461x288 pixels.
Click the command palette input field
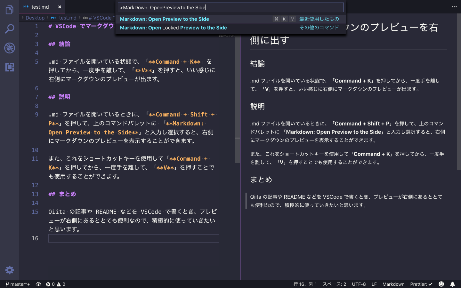coord(230,7)
